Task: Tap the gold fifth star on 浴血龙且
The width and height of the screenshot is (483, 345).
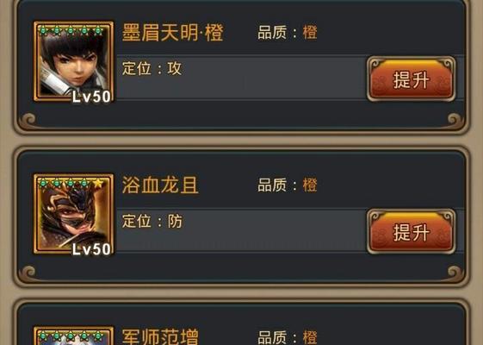Action: [98, 184]
